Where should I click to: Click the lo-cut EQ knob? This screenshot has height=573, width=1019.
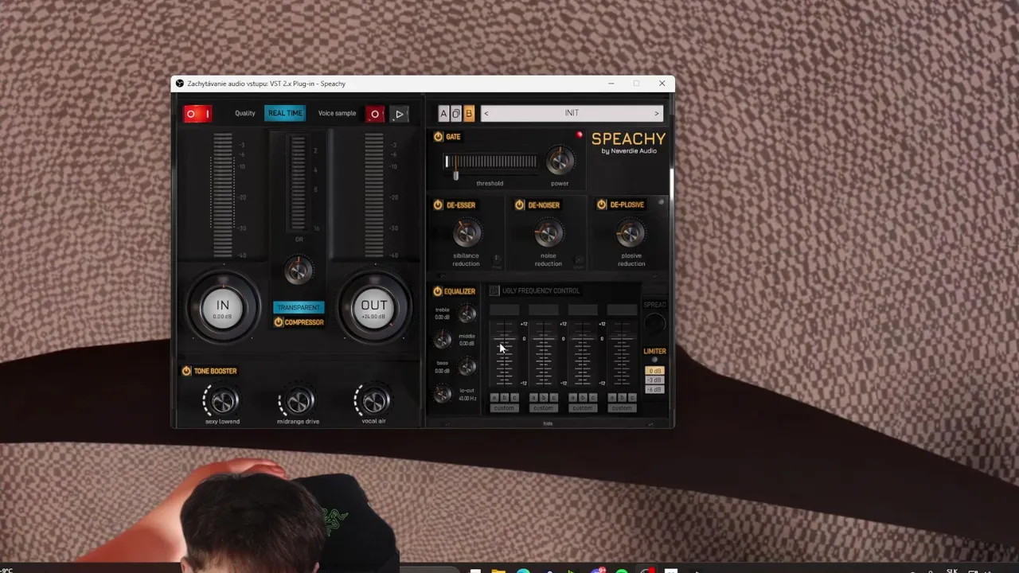coord(442,393)
